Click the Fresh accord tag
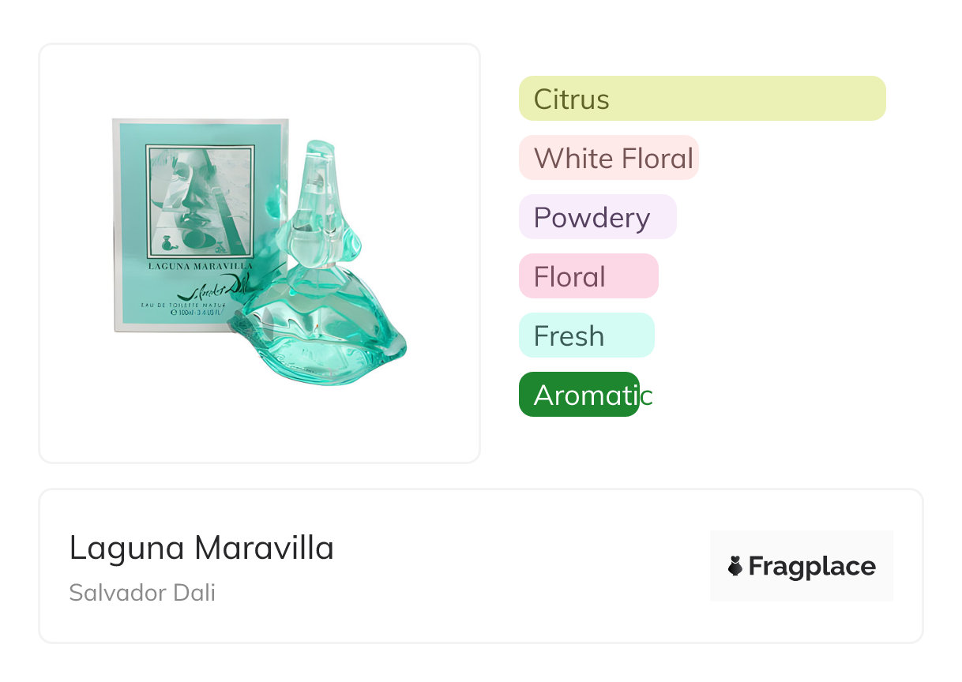The image size is (962, 682). 586,335
